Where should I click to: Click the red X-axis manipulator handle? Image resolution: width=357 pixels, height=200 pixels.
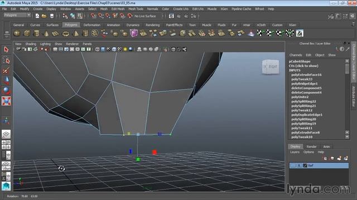(155, 152)
